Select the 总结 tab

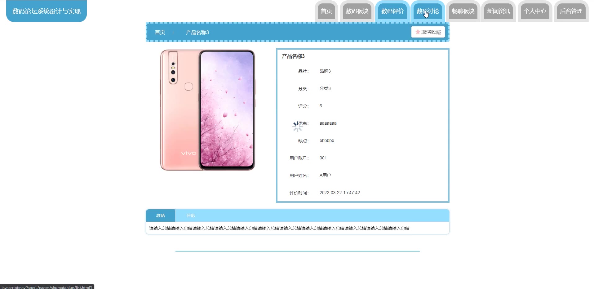[160, 216]
